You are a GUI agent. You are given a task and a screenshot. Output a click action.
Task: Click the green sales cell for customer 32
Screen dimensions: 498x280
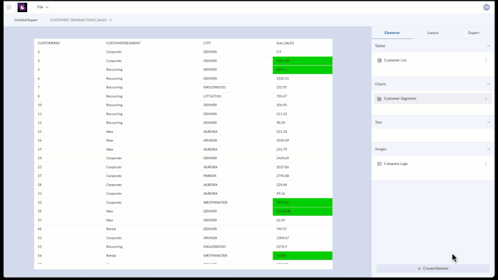pos(302,203)
